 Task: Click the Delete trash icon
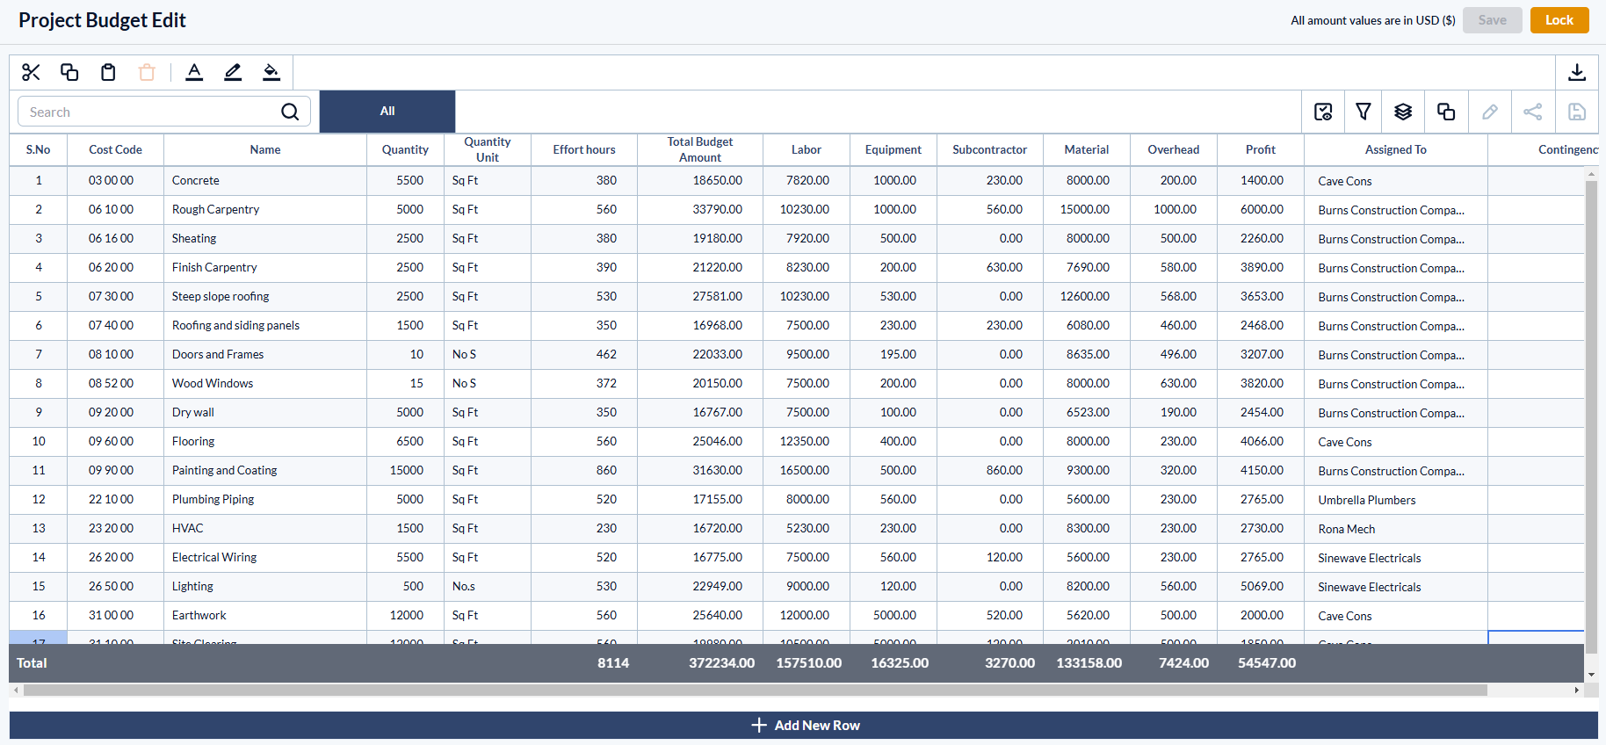(x=147, y=72)
